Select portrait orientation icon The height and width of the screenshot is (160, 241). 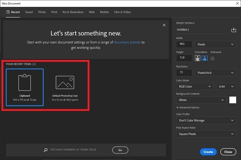(x=198, y=58)
